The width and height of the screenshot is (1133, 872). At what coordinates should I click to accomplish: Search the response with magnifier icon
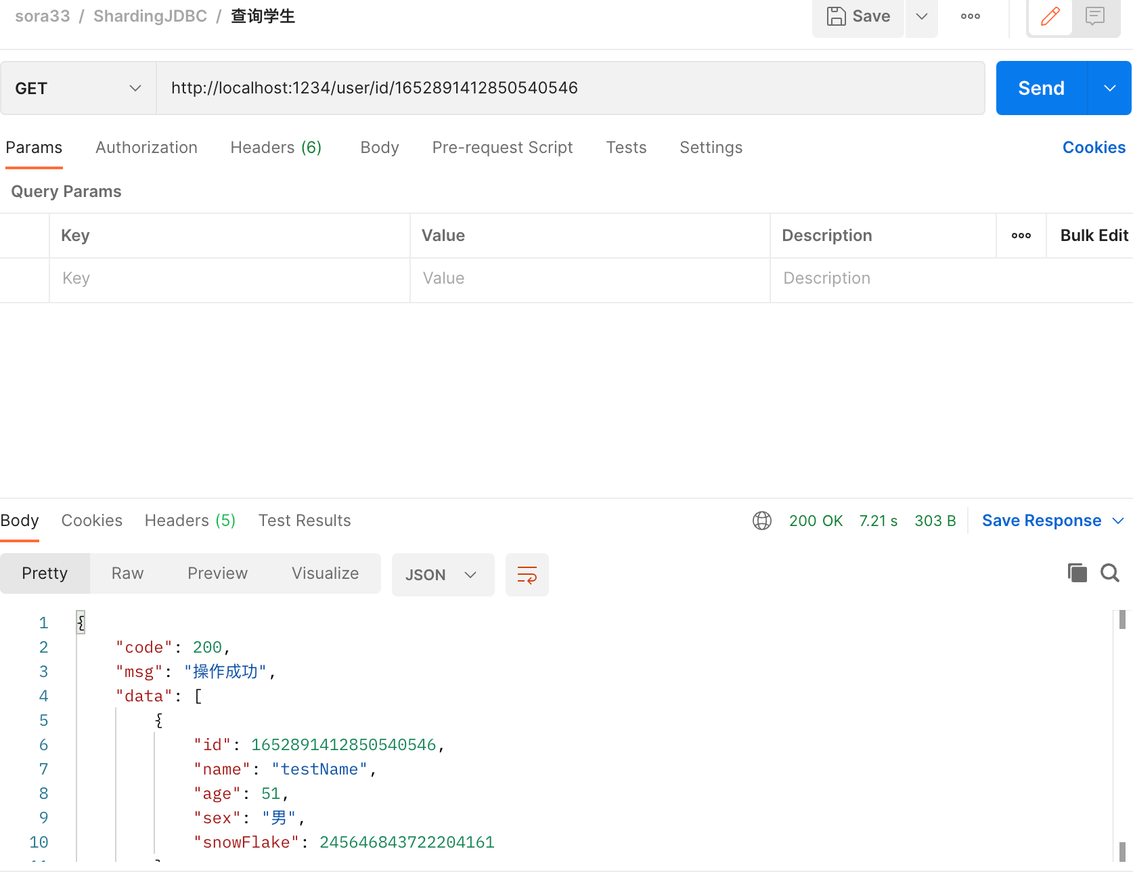point(1109,573)
